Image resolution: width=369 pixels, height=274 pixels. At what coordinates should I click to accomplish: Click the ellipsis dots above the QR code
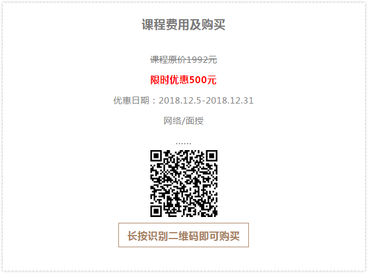pos(184,143)
